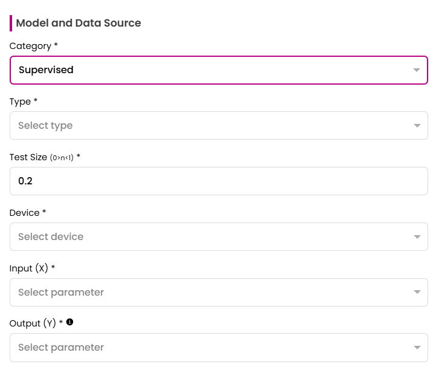Open the Input (X) parameter dropdown
Screen dimensions: 433x370
(x=211, y=293)
